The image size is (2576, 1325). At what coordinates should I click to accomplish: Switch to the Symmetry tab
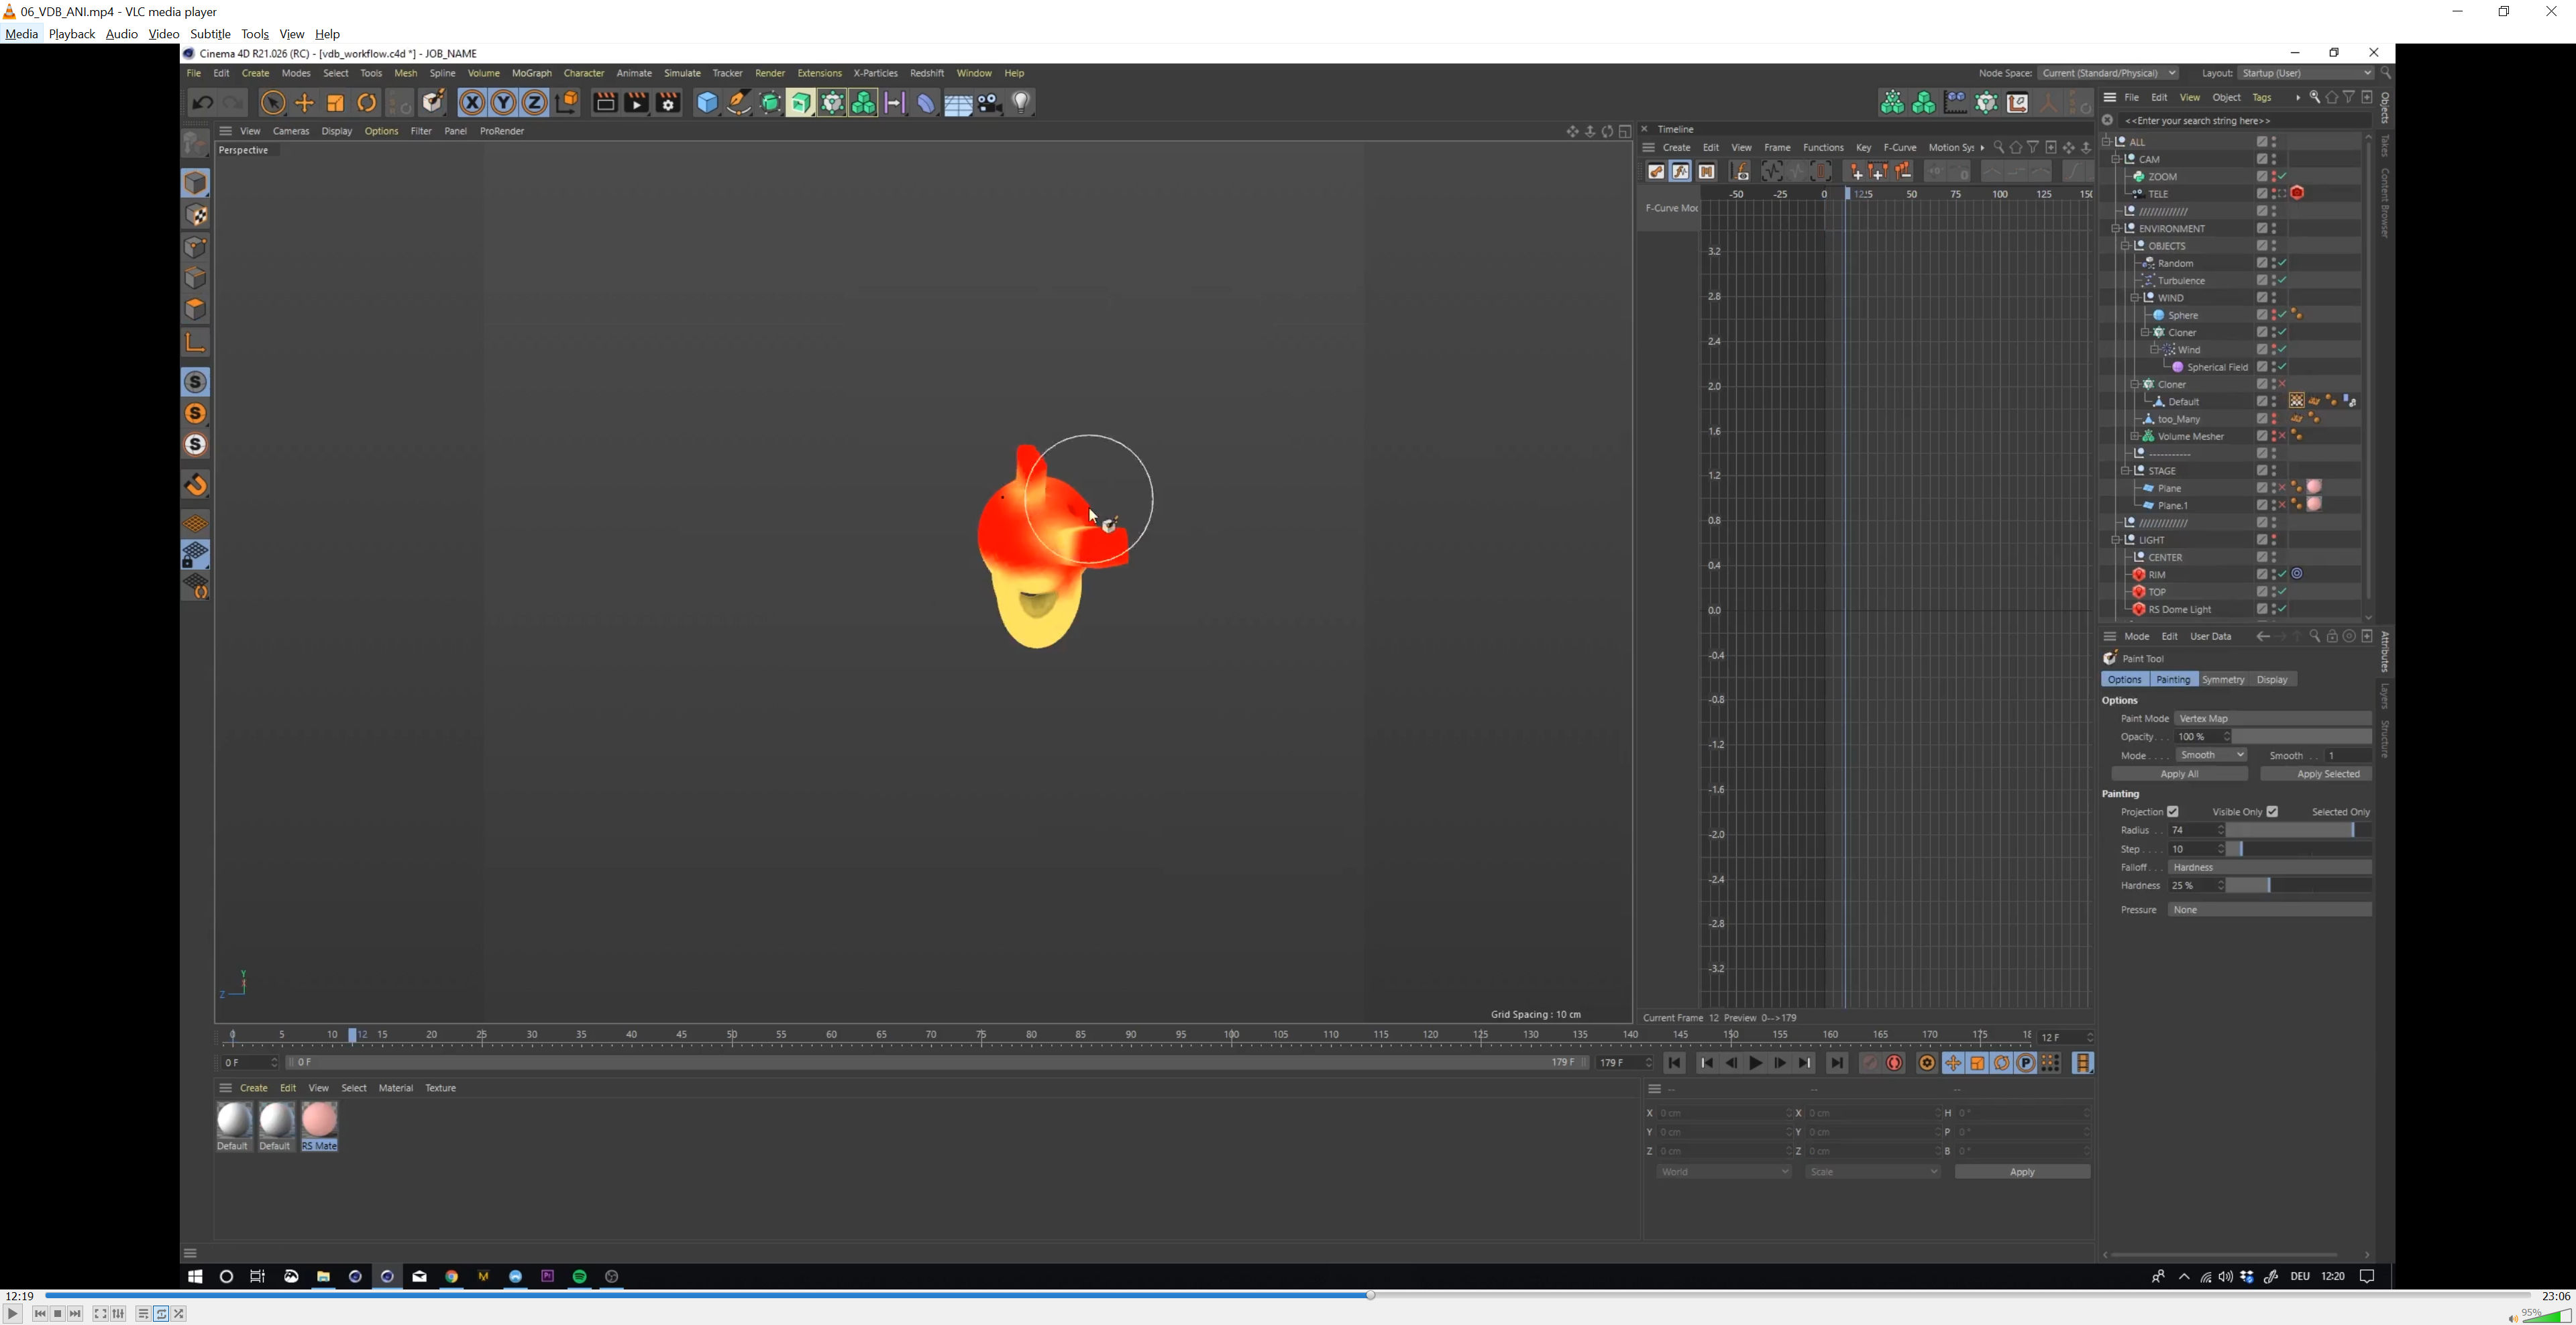(x=2223, y=679)
